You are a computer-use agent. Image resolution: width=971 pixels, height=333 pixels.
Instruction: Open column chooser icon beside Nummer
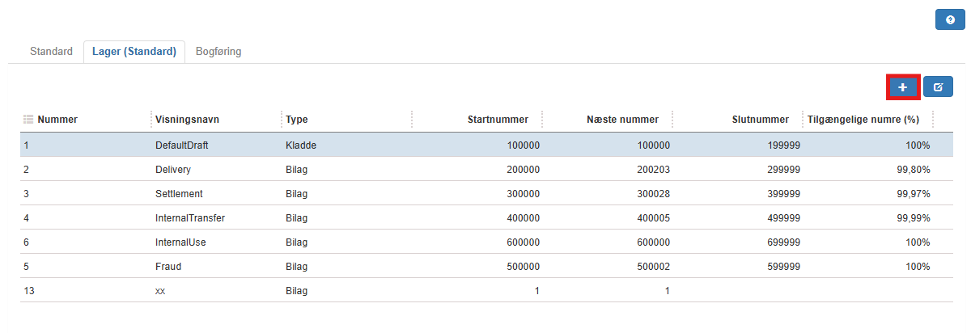click(x=28, y=119)
